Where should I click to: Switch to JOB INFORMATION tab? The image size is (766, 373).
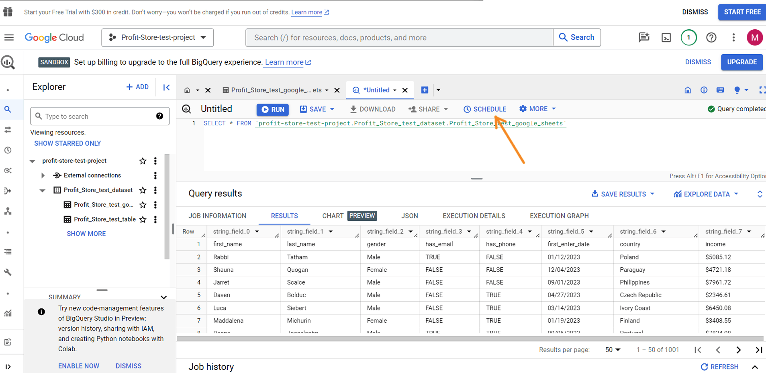(x=217, y=216)
